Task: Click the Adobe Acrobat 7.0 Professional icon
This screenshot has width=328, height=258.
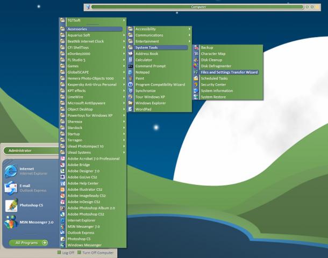Action: click(x=62, y=159)
